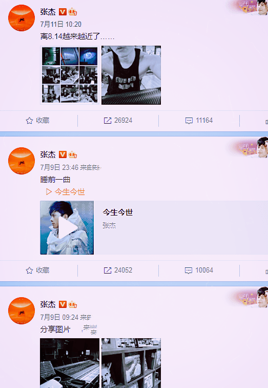Open the 7月11日 10:20 timestamp link
The image size is (268, 388).
[x=61, y=24]
